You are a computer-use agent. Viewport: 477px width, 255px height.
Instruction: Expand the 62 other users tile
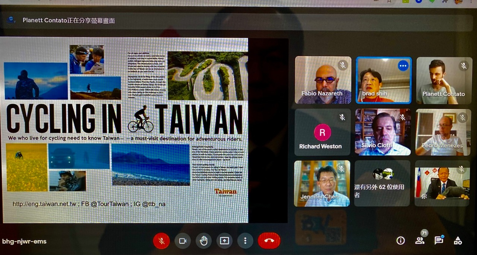pos(382,184)
